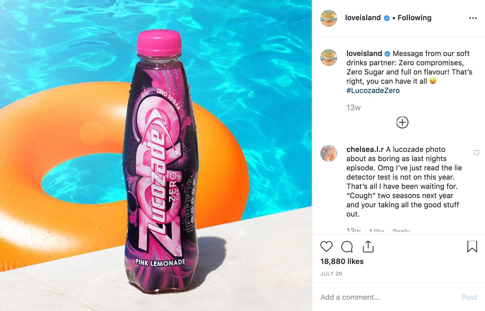Like the post with the heart icon

click(x=327, y=247)
